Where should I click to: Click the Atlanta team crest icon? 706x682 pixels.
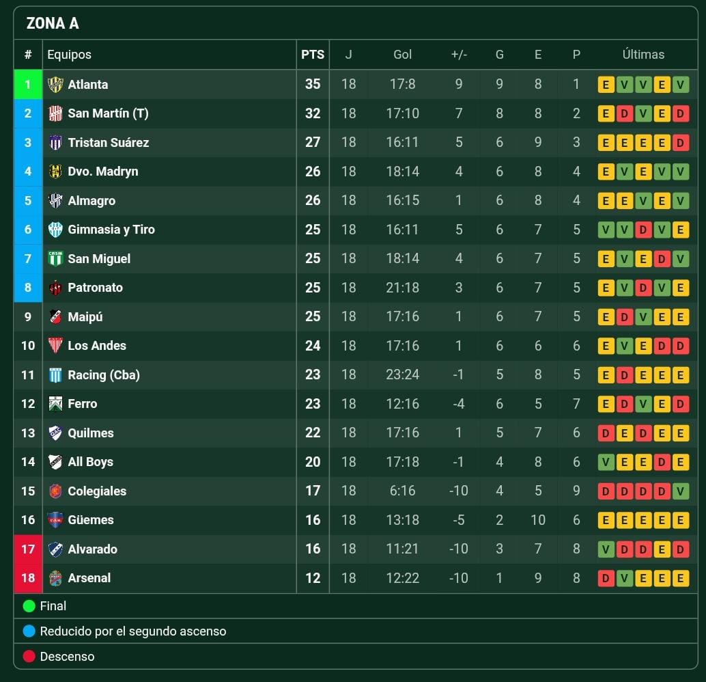tap(55, 84)
